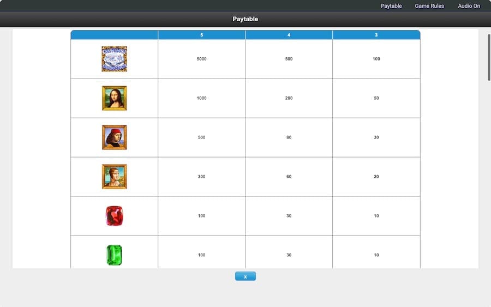Select the 100 payout in the ruby row
The width and height of the screenshot is (491, 307).
(x=202, y=216)
